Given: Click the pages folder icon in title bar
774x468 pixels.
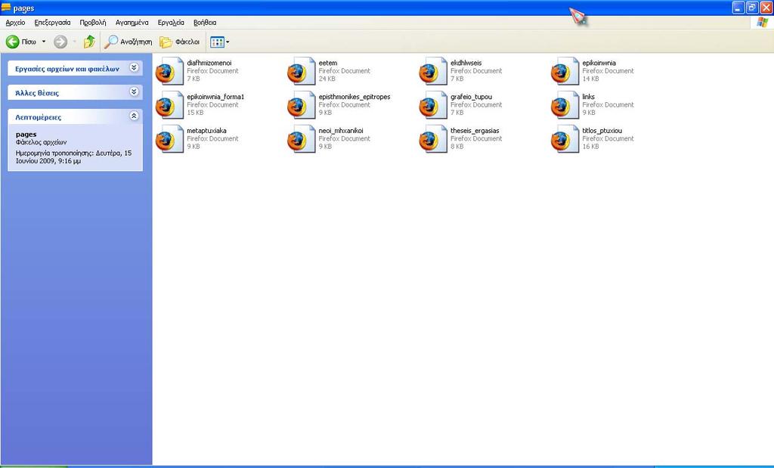Looking at the screenshot, I should [6, 8].
